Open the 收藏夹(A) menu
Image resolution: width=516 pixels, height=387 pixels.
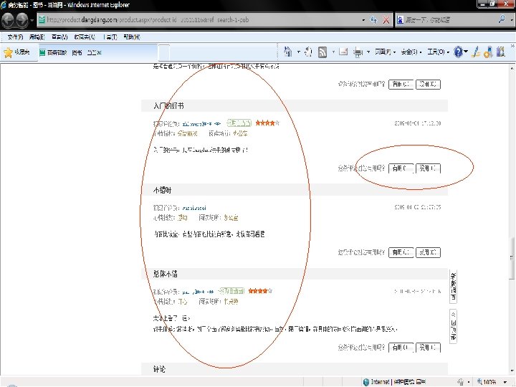click(85, 37)
